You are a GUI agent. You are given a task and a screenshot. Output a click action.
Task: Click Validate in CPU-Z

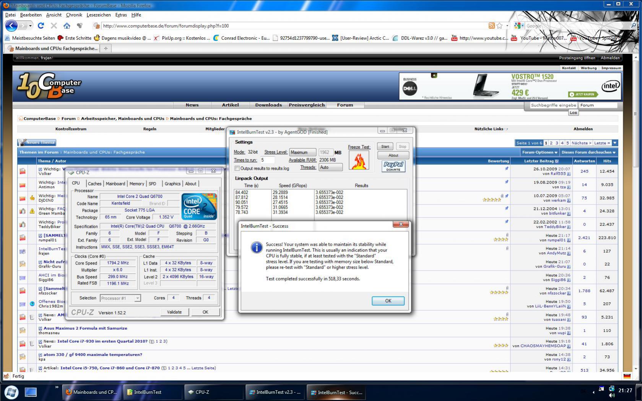174,312
